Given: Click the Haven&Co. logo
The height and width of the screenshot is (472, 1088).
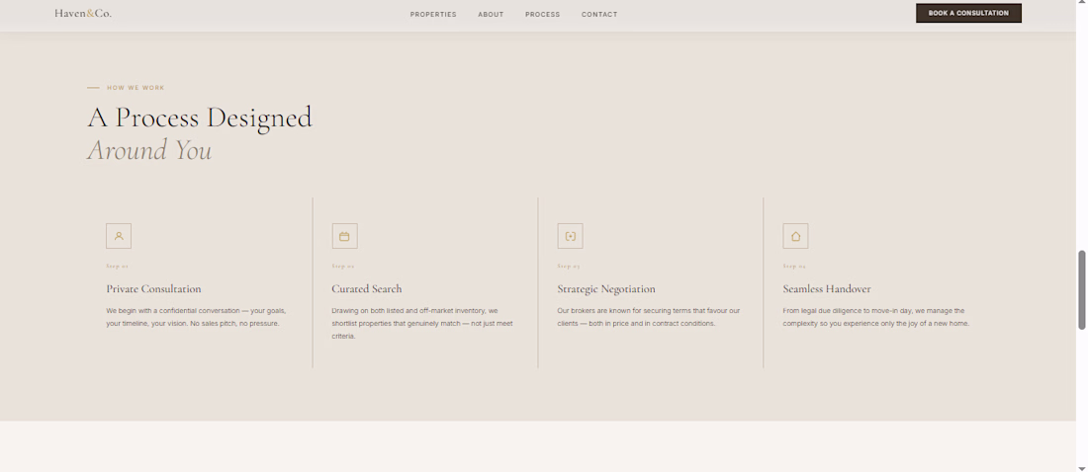Looking at the screenshot, I should tap(82, 13).
